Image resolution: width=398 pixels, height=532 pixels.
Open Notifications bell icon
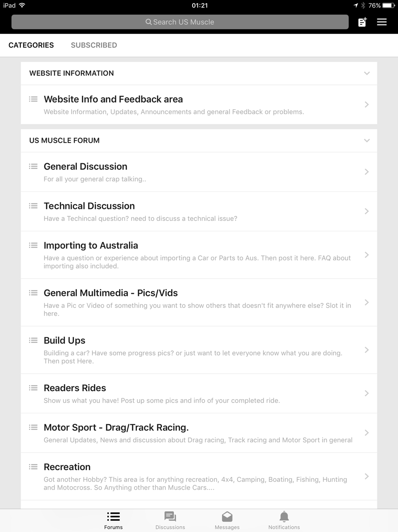pos(284,517)
